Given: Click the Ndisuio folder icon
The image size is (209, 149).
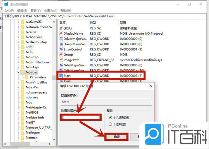Looking at the screenshot, I should point(23,72).
